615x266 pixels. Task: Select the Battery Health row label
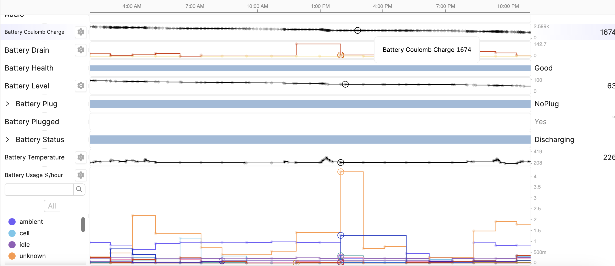click(29, 68)
